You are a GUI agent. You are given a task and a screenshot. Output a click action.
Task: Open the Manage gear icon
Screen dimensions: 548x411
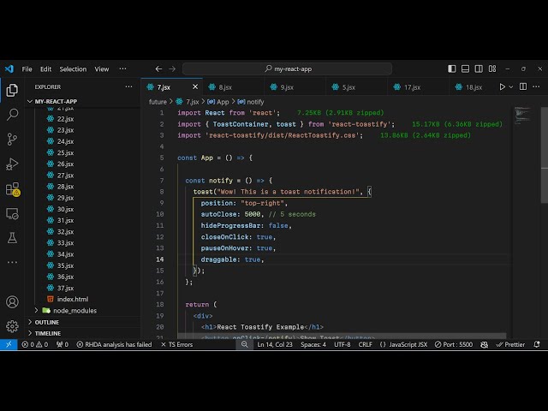12,326
